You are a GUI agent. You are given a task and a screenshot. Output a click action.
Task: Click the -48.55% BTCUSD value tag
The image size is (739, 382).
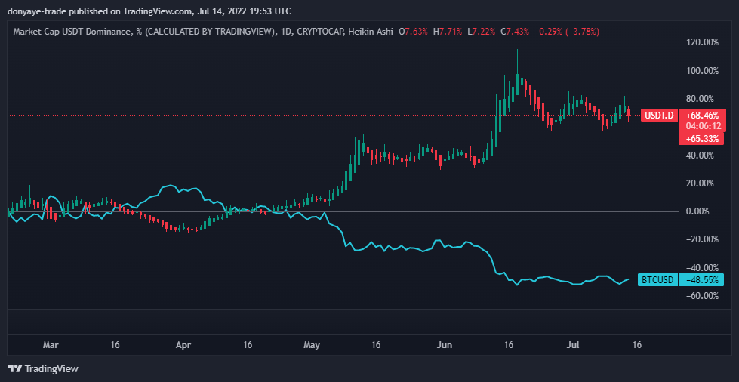[702, 279]
